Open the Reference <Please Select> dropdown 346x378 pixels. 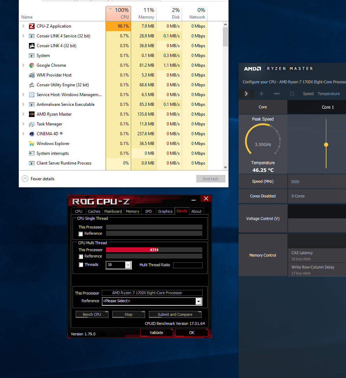(198, 301)
